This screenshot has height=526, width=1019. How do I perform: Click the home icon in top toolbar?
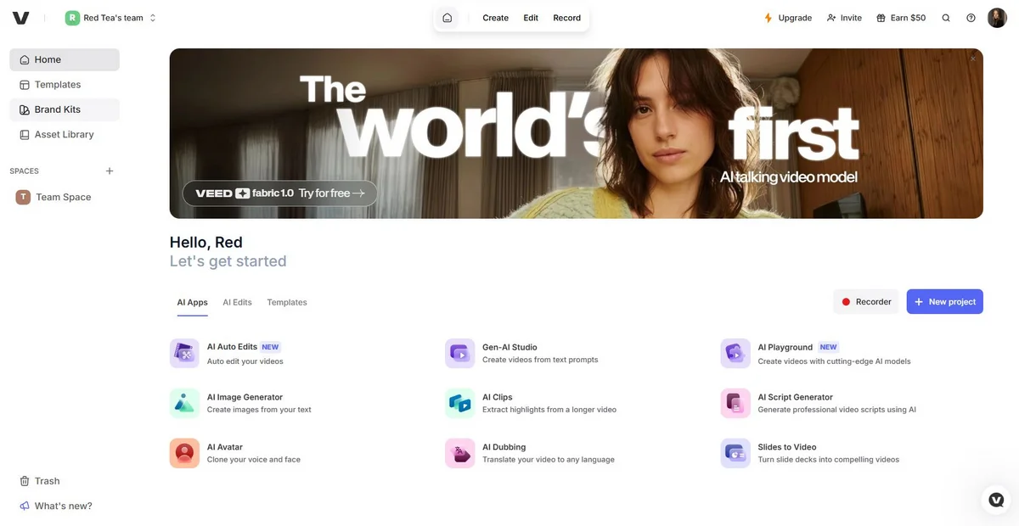point(447,18)
